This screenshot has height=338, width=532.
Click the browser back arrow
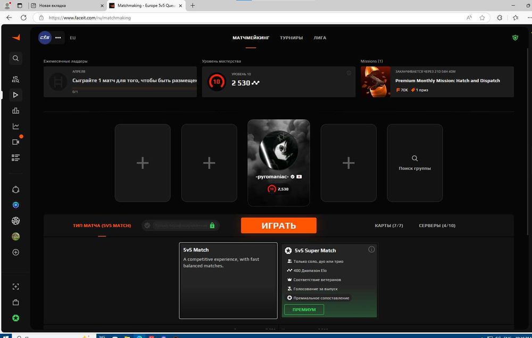pyautogui.click(x=9, y=18)
